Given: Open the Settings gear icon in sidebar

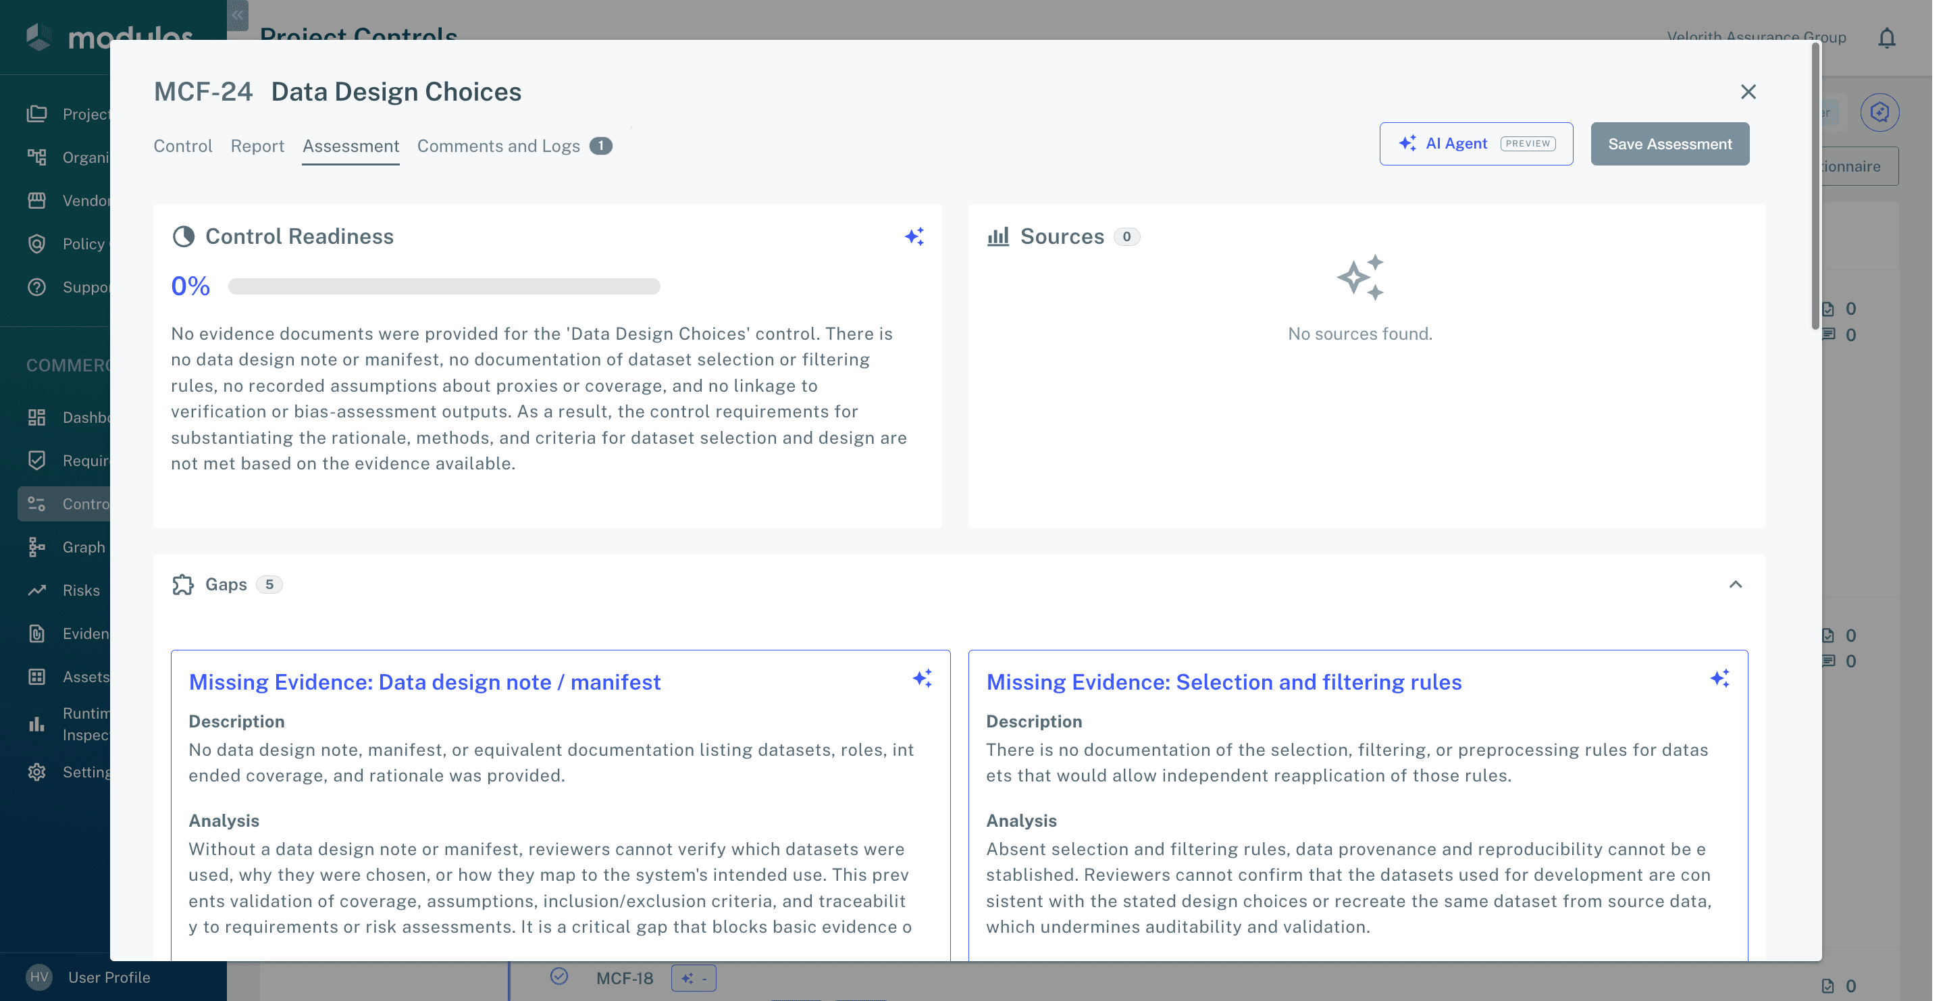Looking at the screenshot, I should (37, 772).
